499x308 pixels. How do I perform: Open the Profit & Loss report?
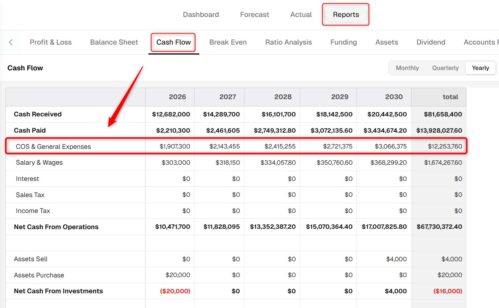[x=51, y=42]
